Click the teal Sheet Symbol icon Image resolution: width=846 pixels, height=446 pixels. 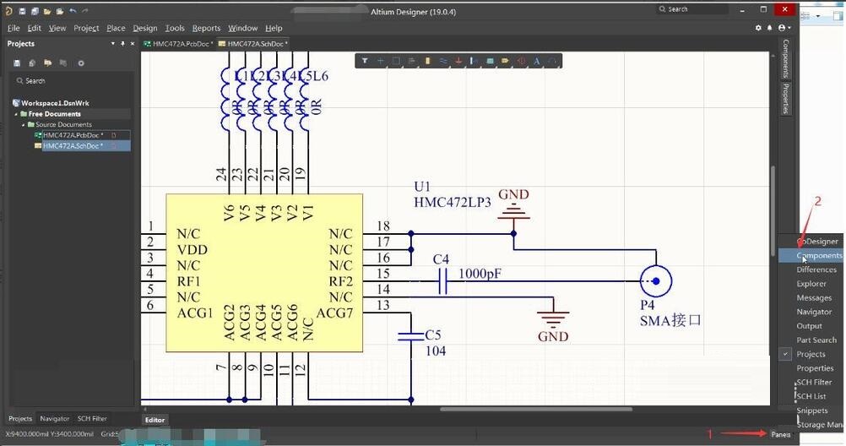tap(490, 61)
